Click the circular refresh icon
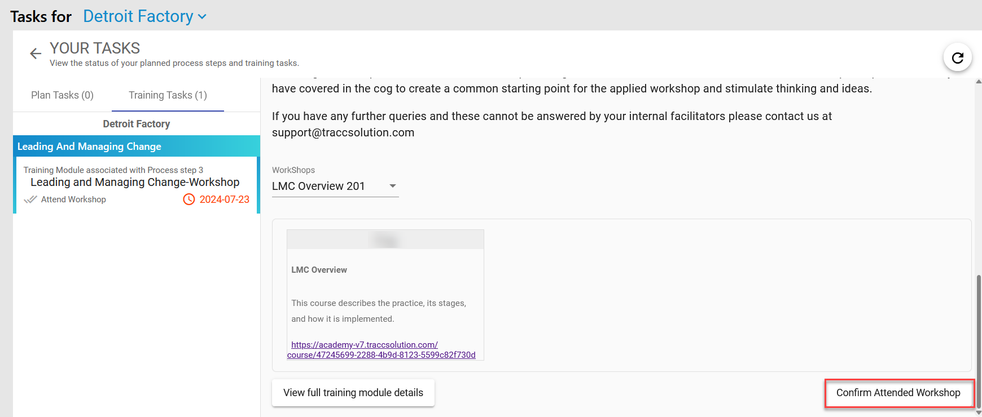Screen dimensions: 982x417 (957, 57)
